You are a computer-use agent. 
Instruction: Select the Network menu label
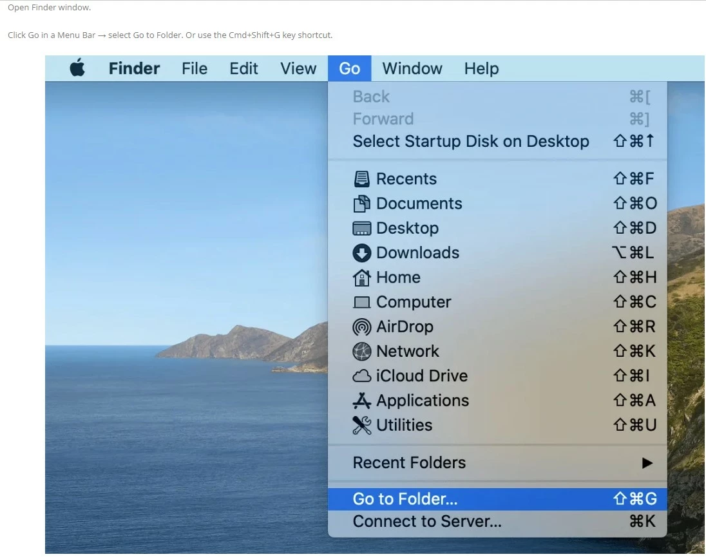[408, 351]
